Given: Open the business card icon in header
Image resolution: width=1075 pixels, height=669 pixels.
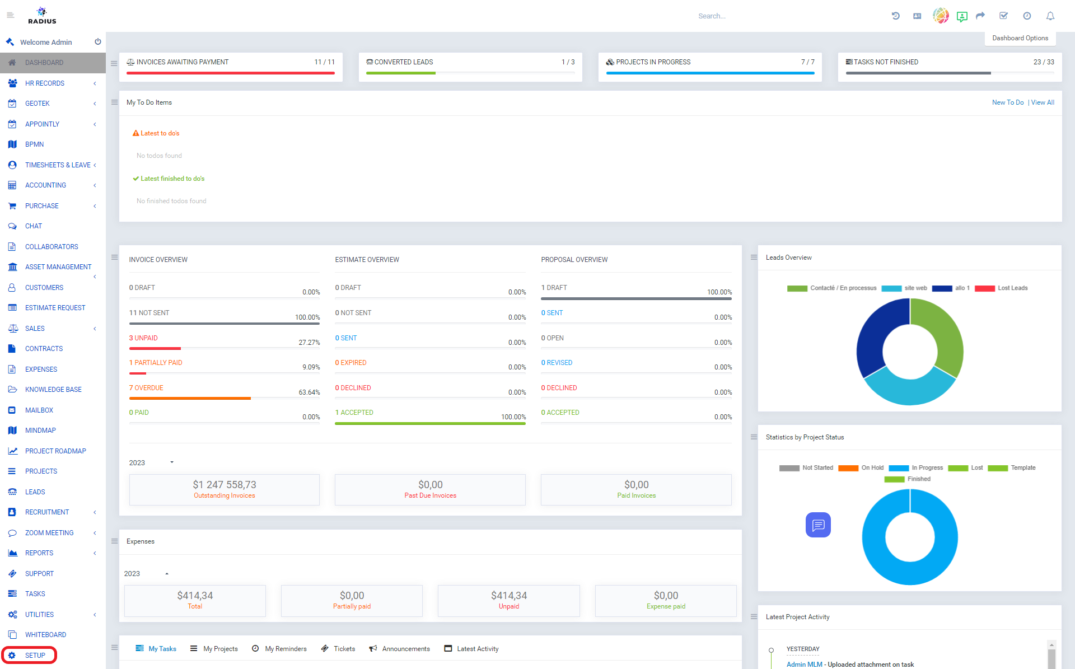Looking at the screenshot, I should click(x=917, y=16).
